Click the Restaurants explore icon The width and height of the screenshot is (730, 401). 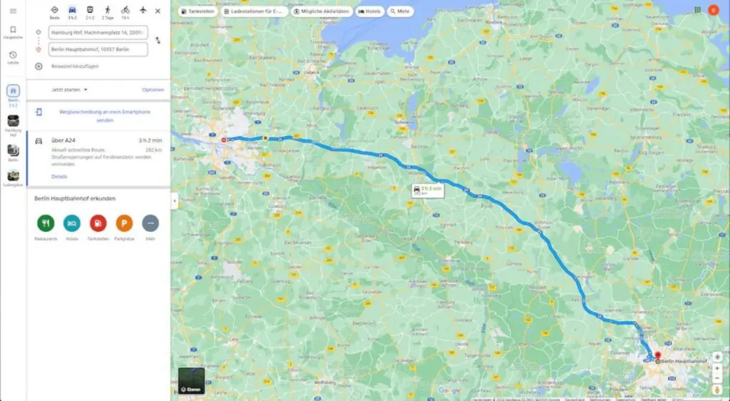pos(46,223)
